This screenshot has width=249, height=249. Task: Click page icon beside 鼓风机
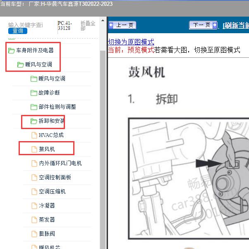pos(34,149)
